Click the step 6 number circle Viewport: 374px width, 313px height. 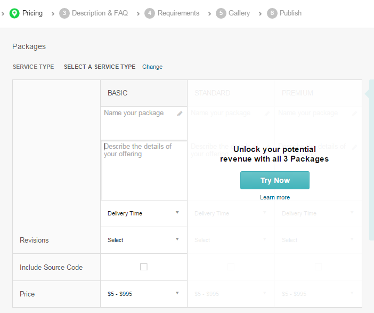tap(272, 13)
